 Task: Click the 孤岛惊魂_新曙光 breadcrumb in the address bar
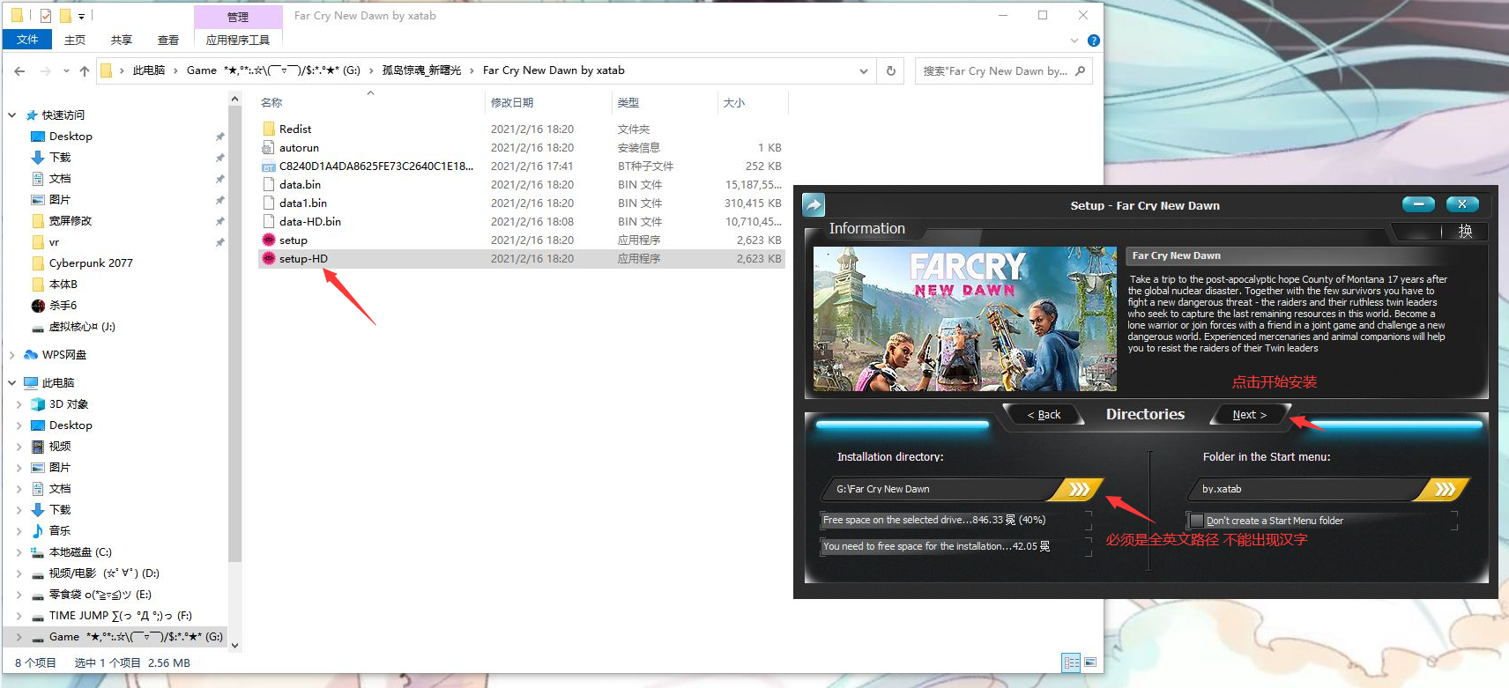[421, 70]
